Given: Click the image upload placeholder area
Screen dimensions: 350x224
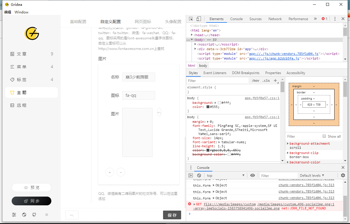Looking at the screenshot, I should [x=137, y=132].
